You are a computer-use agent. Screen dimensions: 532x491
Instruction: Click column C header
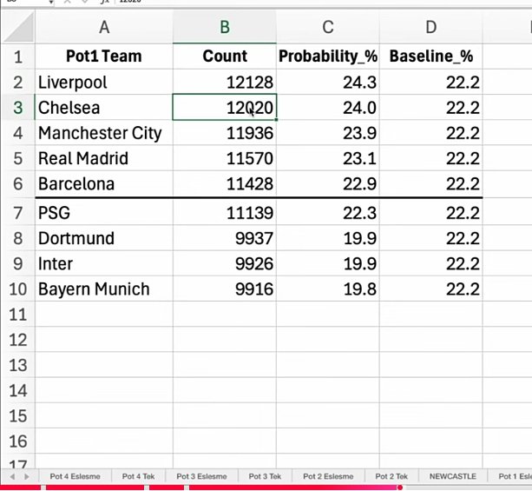pos(328,27)
